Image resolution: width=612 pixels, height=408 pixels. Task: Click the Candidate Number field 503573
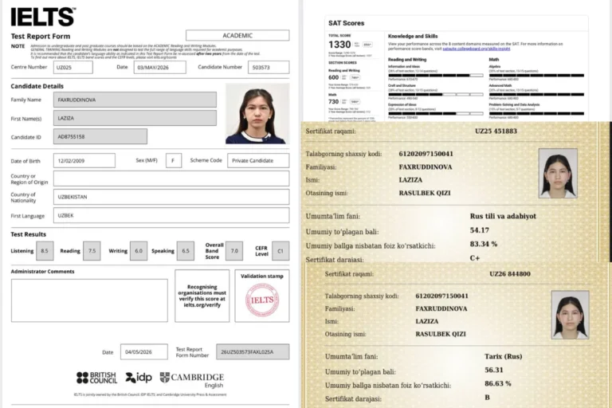click(269, 67)
